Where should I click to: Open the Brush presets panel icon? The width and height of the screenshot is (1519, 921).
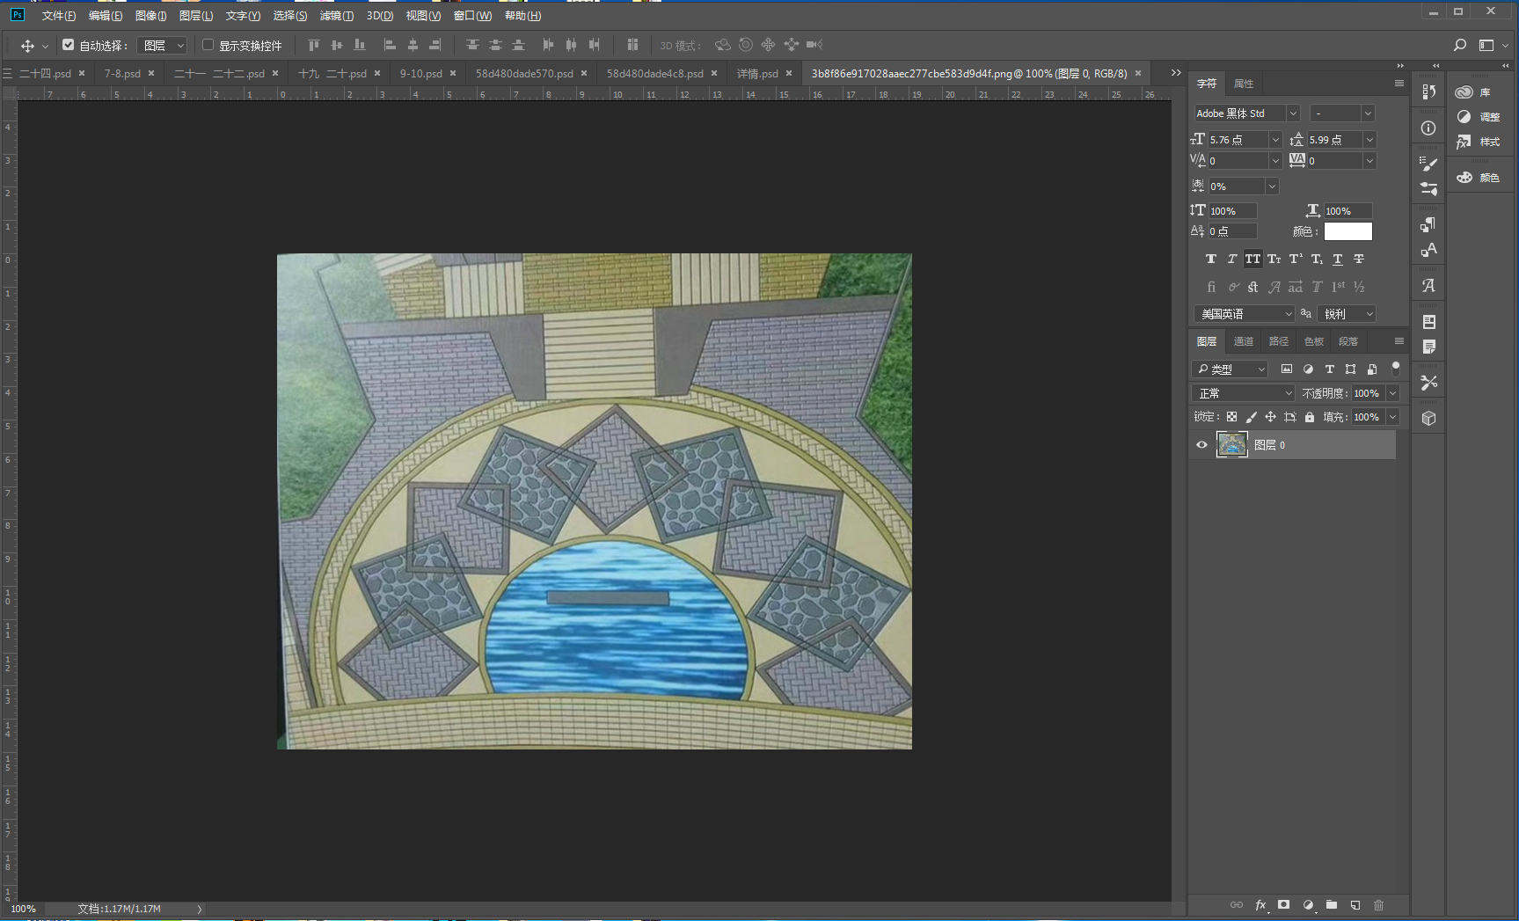click(x=1428, y=164)
